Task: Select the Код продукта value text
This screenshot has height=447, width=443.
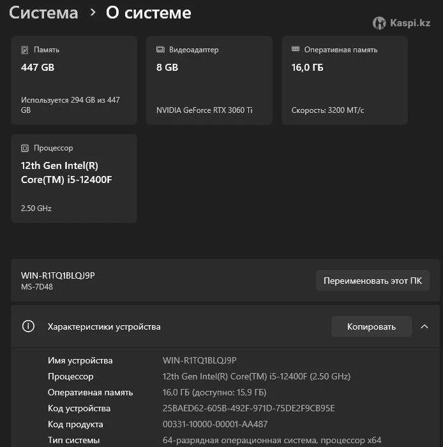Action: (x=215, y=424)
